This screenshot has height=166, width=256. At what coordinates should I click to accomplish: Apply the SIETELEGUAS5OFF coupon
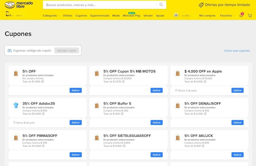pos(157,155)
